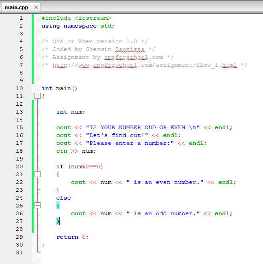Click 'endl' on line 17

[x=196, y=143]
